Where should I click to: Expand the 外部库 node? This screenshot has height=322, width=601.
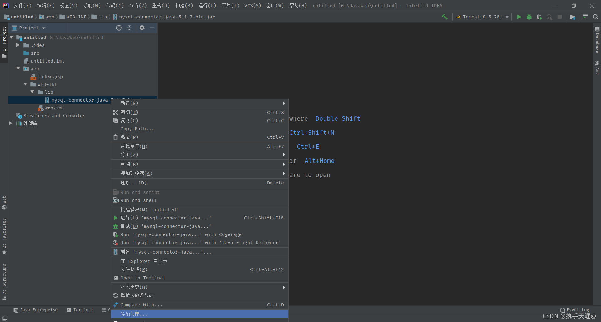click(x=11, y=123)
